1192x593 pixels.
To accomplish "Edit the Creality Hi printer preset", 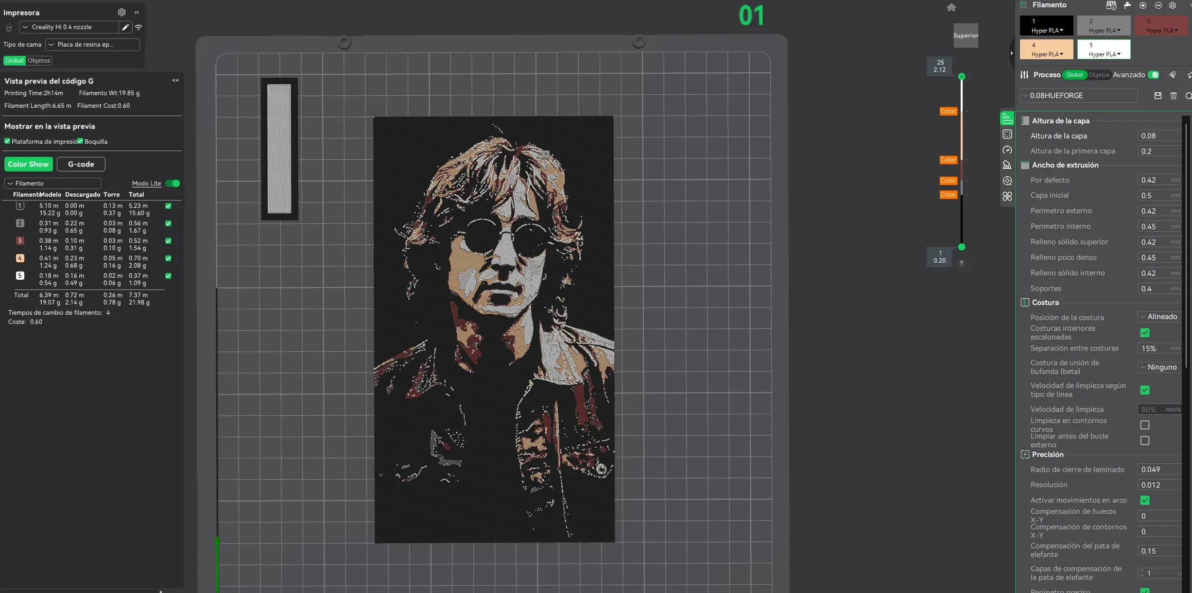I will pyautogui.click(x=125, y=27).
